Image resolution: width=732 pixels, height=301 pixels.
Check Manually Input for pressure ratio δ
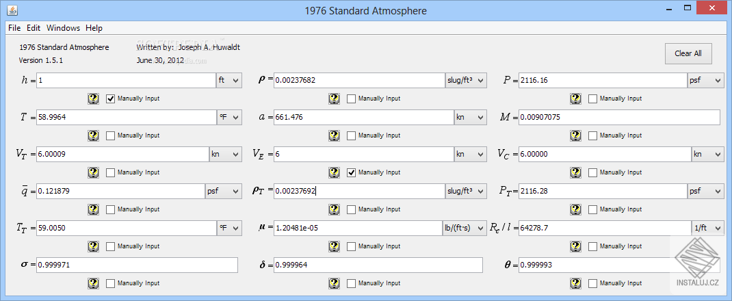tap(352, 283)
